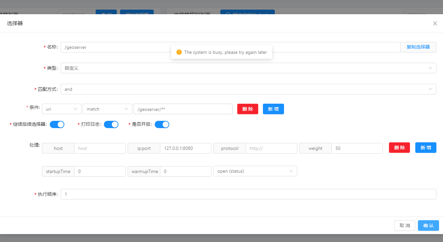Screen dimensions: 443x242
Task: Toggle the 打印日志 switch
Action: click(x=111, y=124)
